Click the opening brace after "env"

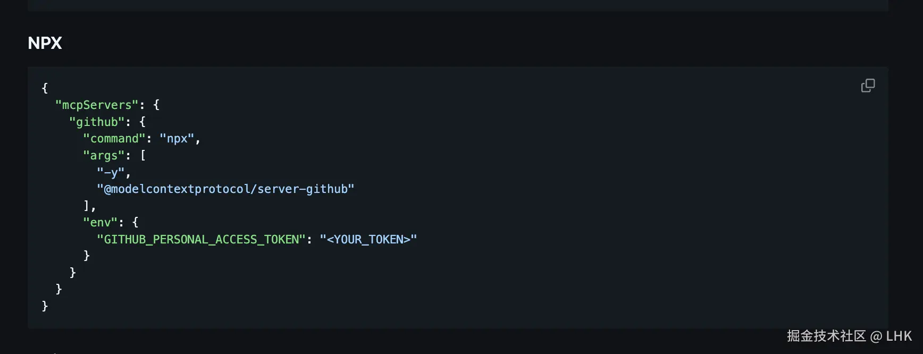pyautogui.click(x=135, y=223)
